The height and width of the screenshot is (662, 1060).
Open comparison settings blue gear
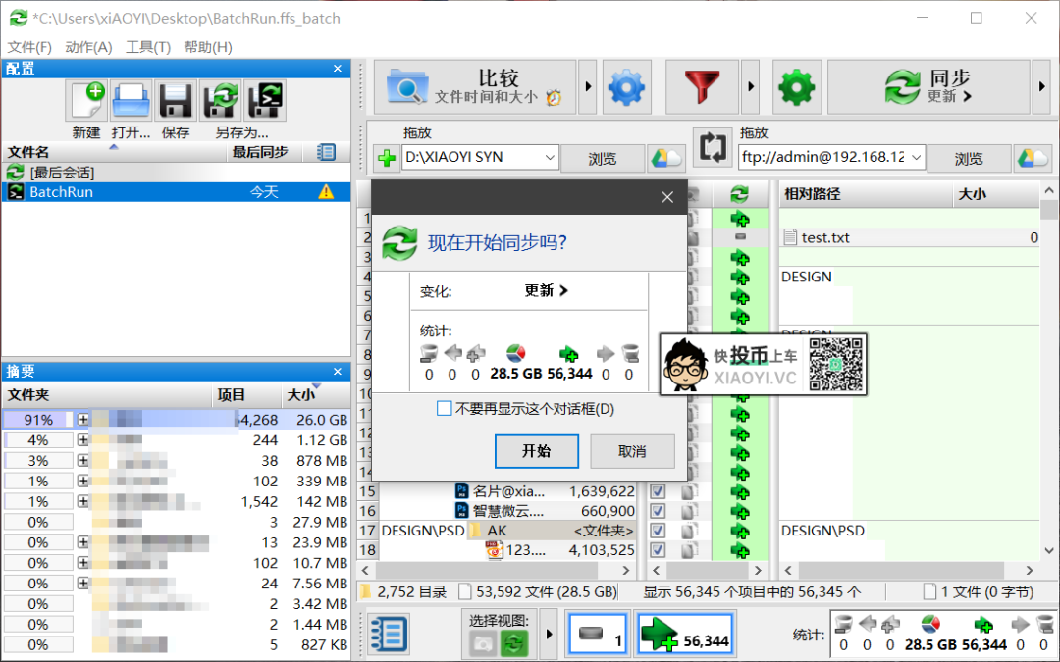pyautogui.click(x=626, y=87)
